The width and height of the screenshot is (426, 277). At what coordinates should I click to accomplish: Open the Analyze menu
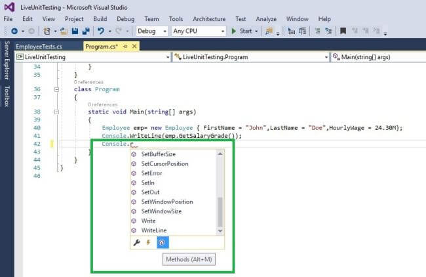pyautogui.click(x=266, y=19)
